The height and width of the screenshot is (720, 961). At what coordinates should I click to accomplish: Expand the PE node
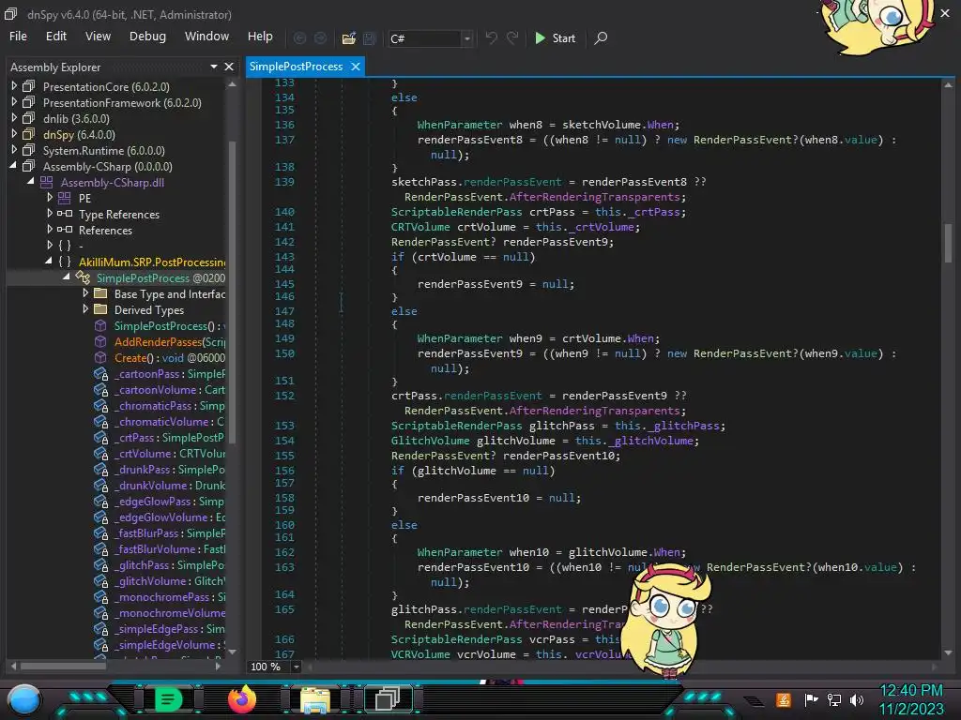[50, 198]
